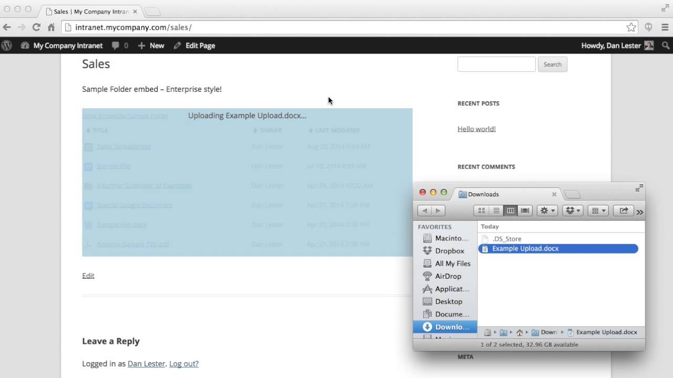Enter fullscreen for the Finder window
The image size is (673, 378).
click(639, 188)
